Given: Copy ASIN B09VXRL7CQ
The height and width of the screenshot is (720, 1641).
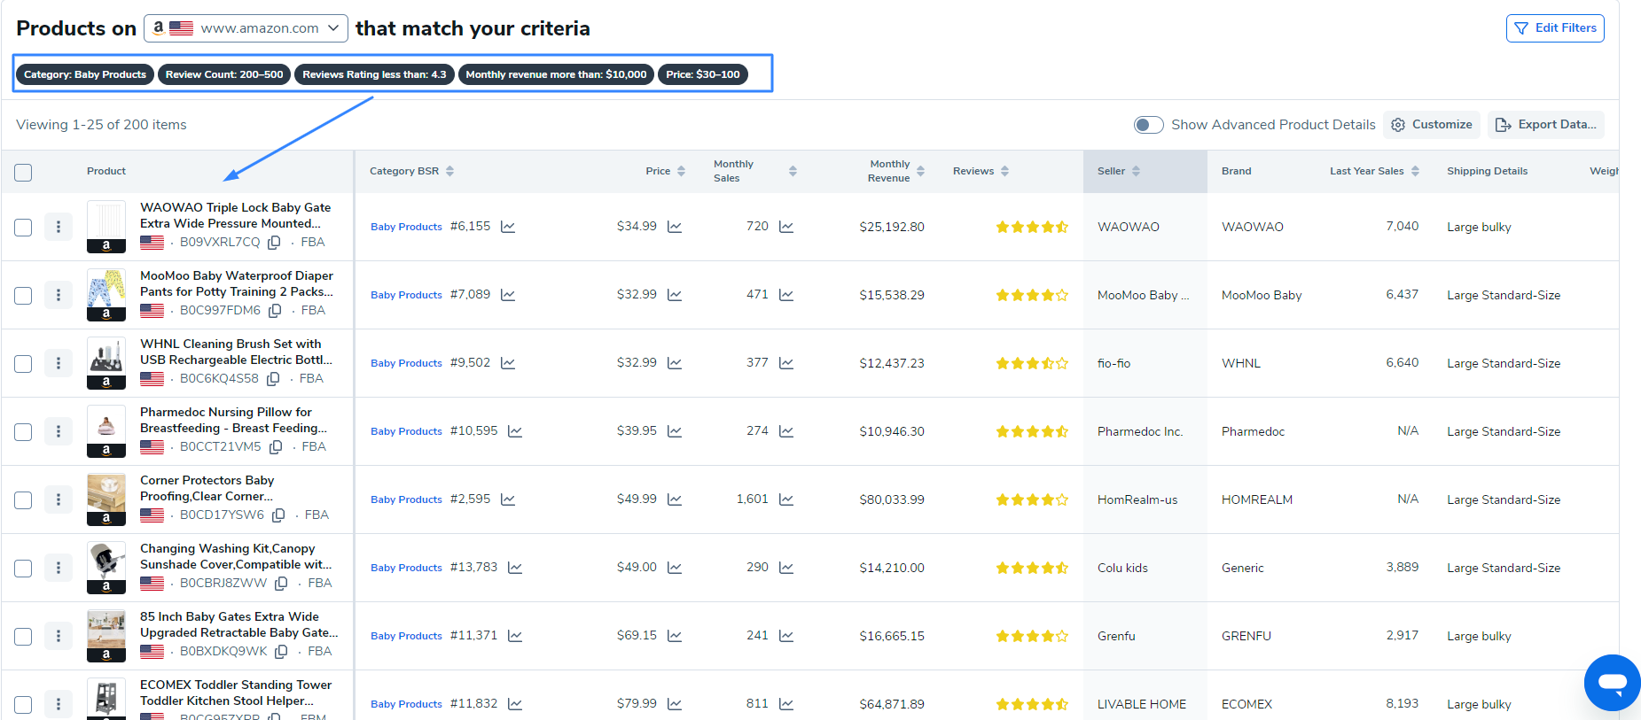Looking at the screenshot, I should pos(275,243).
